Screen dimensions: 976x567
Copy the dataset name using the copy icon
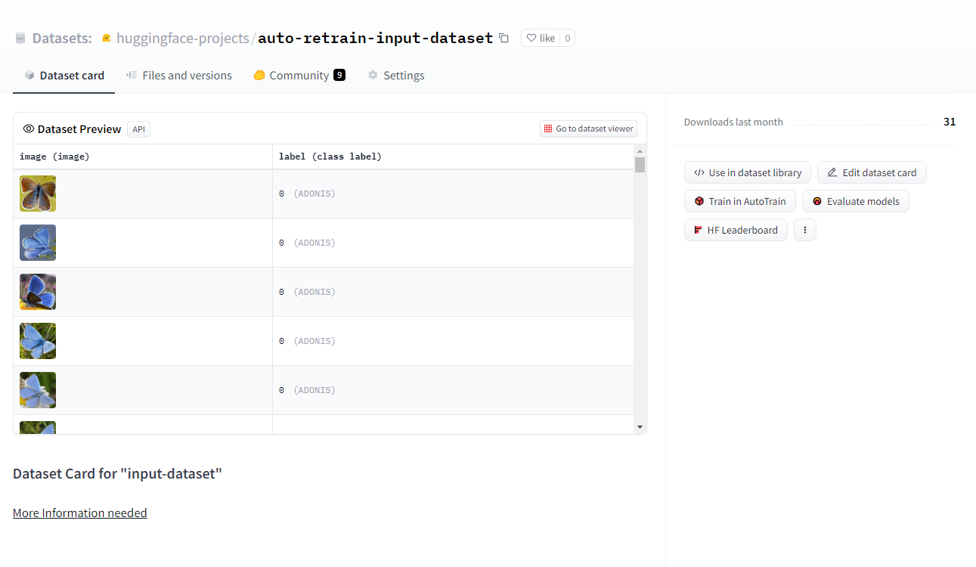tap(503, 38)
